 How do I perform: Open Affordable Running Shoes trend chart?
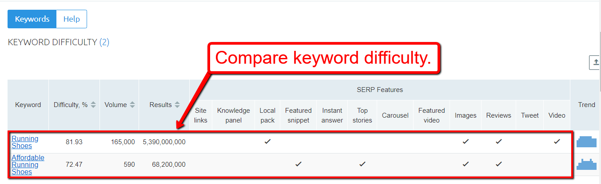(x=586, y=165)
